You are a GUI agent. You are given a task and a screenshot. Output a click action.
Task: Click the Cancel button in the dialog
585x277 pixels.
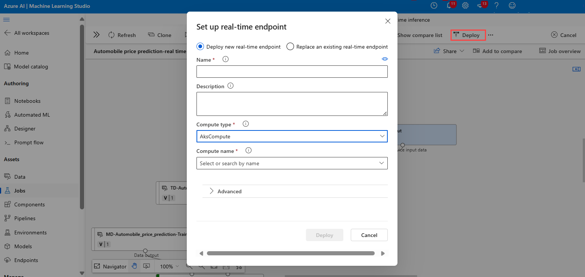coord(369,235)
